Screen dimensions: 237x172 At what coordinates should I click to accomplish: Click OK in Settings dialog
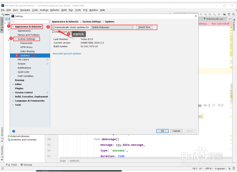(162, 131)
